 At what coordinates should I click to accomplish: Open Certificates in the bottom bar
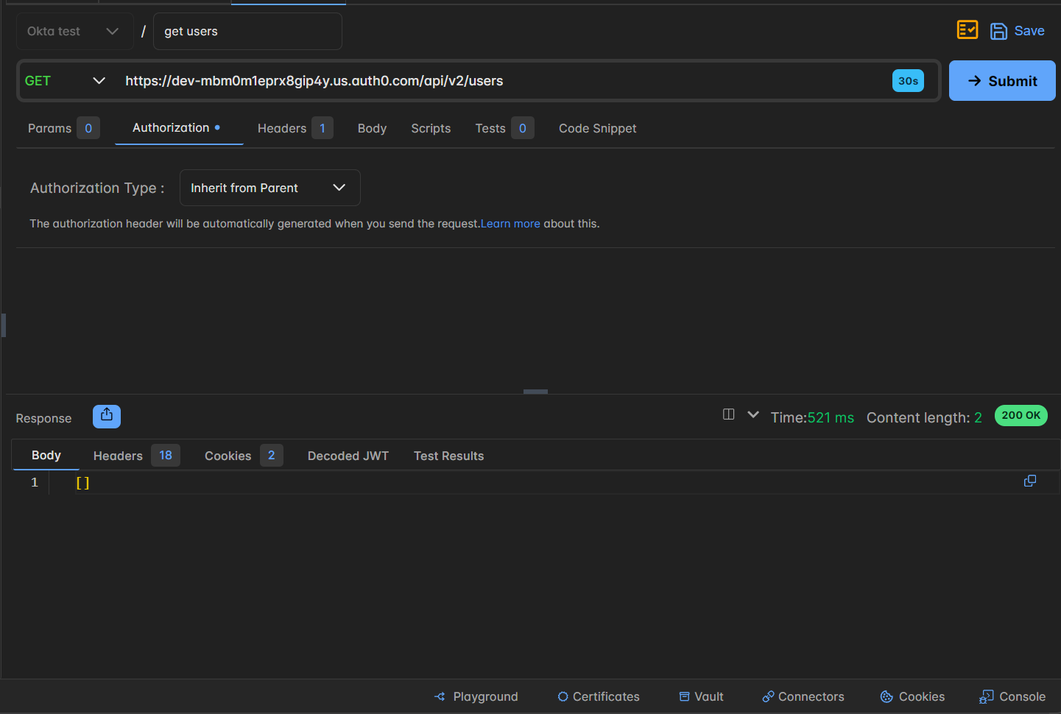tap(598, 696)
